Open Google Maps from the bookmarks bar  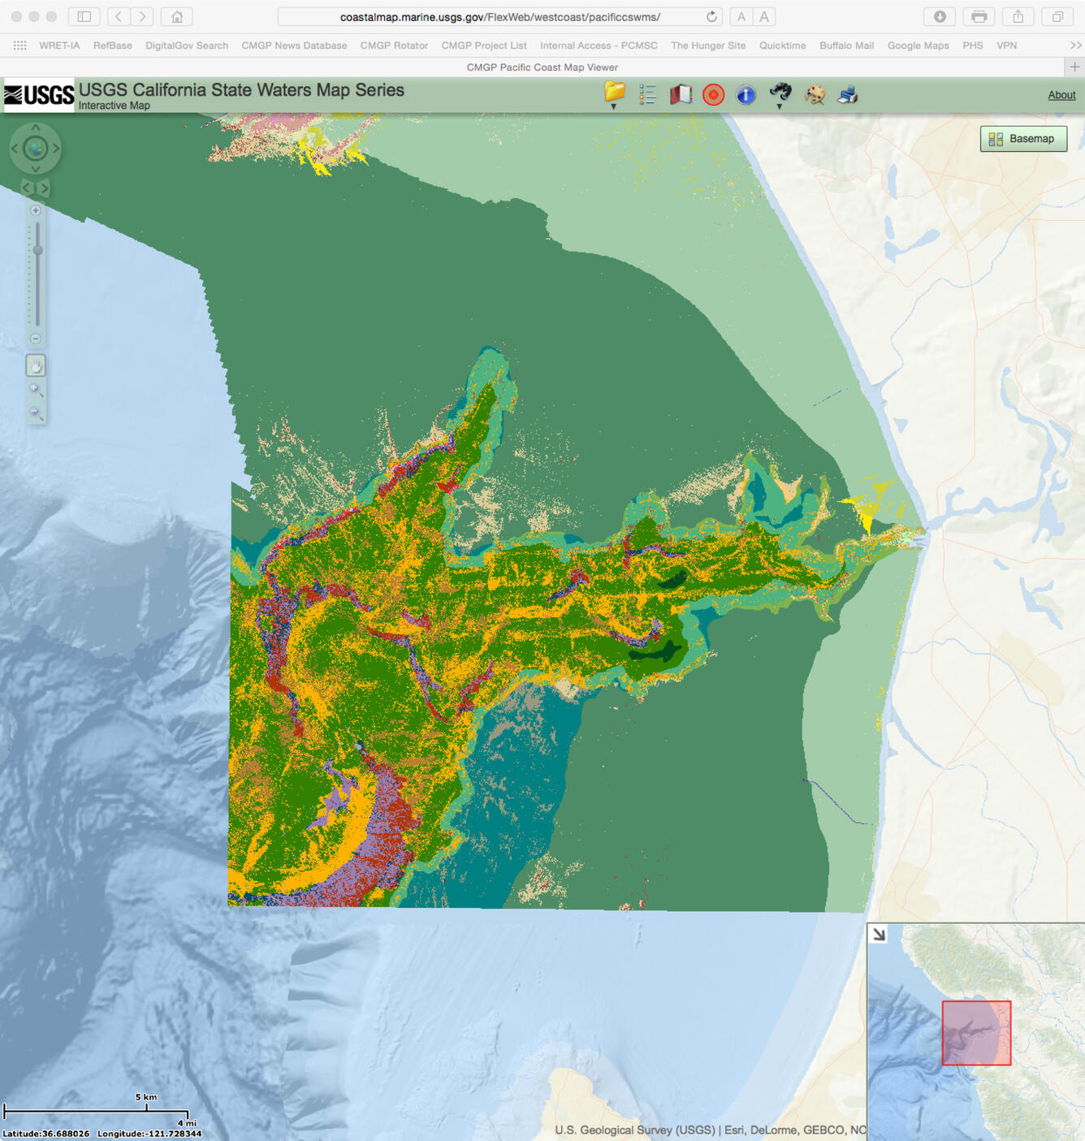[x=918, y=45]
